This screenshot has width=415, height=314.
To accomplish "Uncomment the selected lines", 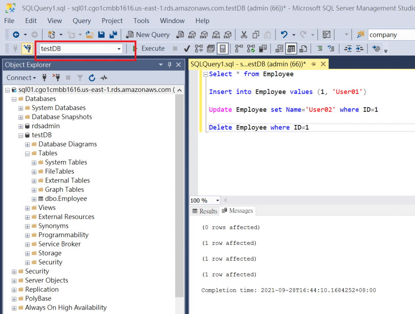I will 331,49.
